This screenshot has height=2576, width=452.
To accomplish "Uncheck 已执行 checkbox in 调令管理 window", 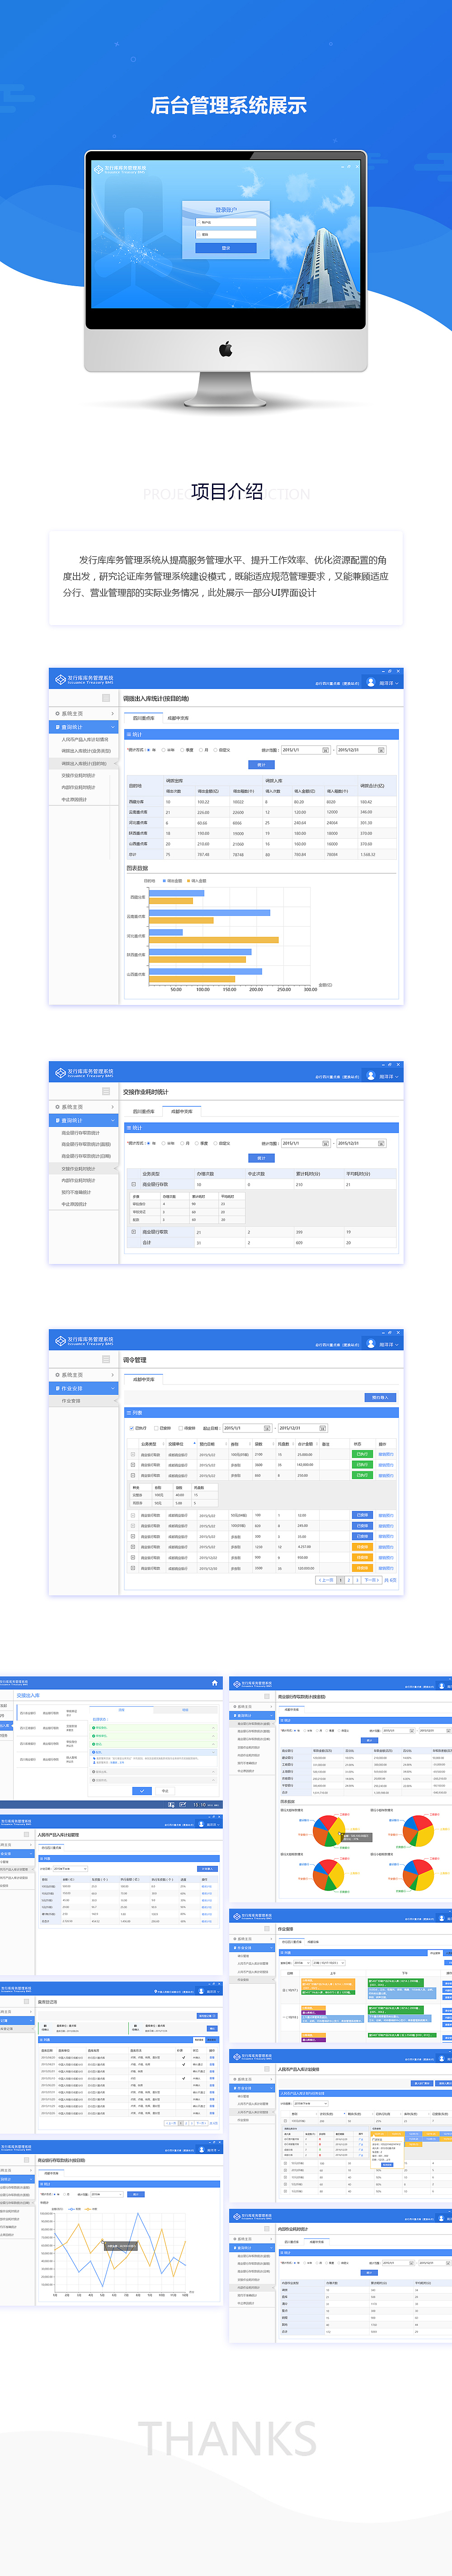I will tap(132, 1428).
